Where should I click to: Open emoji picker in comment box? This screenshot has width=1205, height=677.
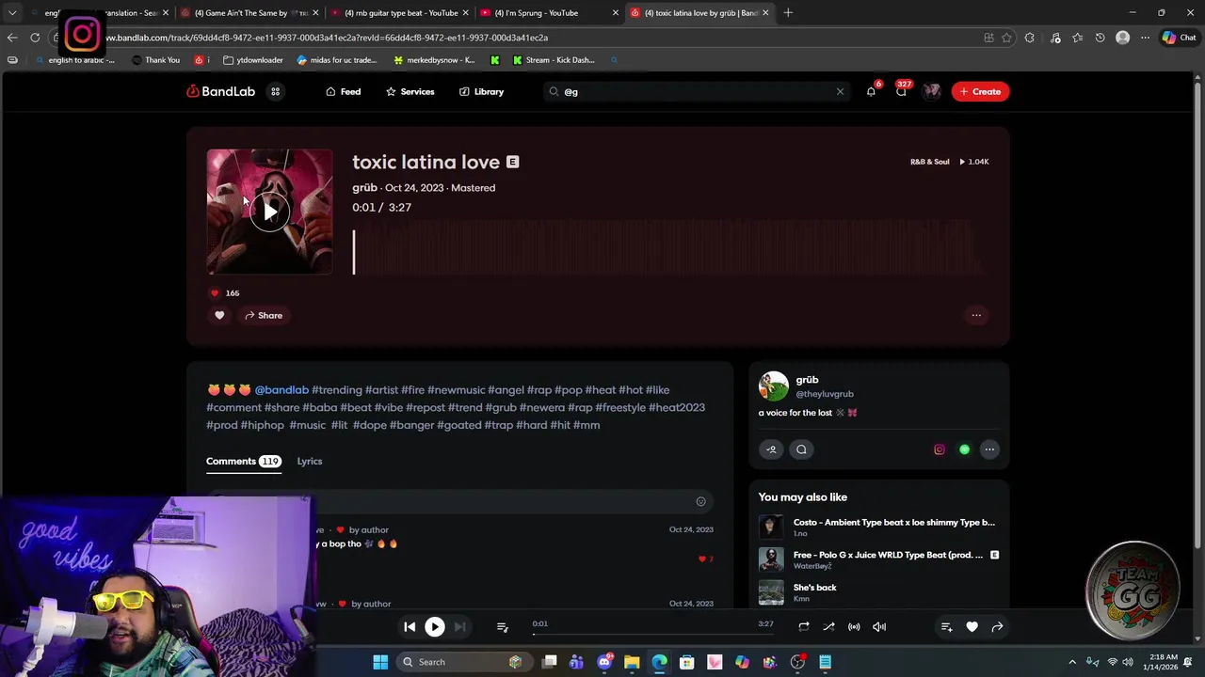click(700, 501)
